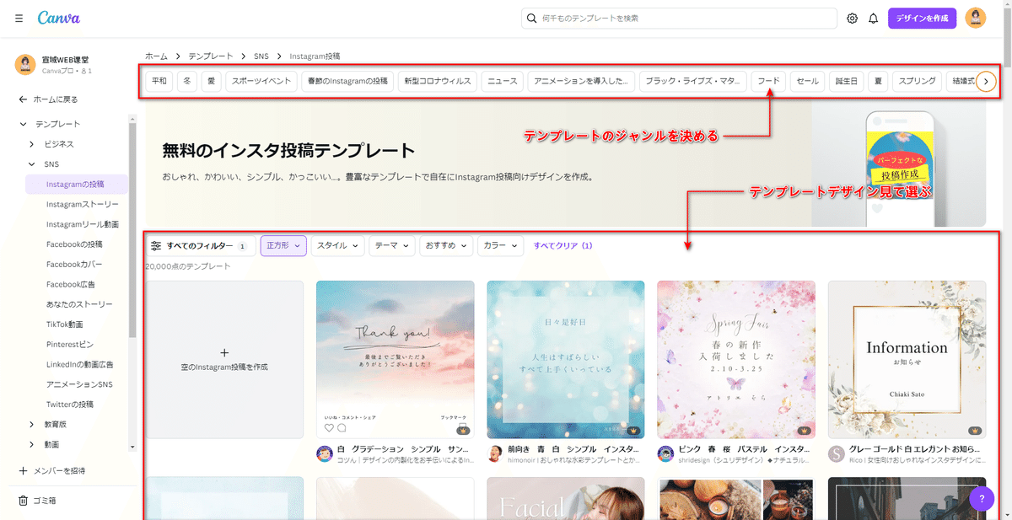Click the Rico creator avatar with letter S

[x=837, y=453]
